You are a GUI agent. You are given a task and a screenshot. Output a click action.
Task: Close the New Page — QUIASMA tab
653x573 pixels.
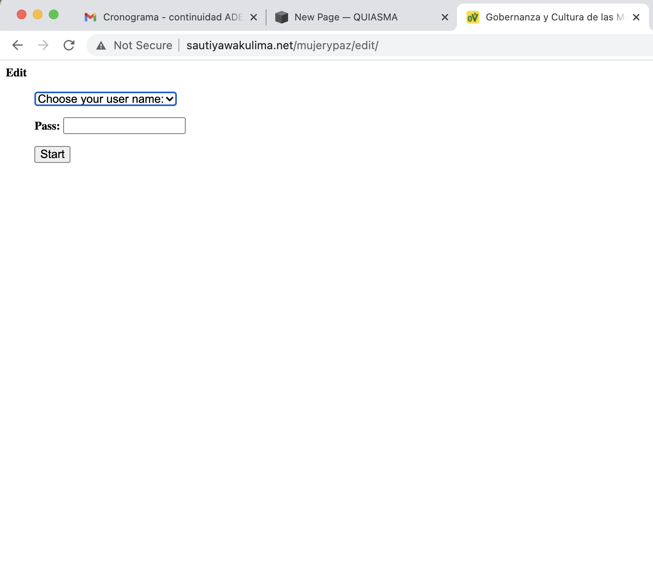445,17
